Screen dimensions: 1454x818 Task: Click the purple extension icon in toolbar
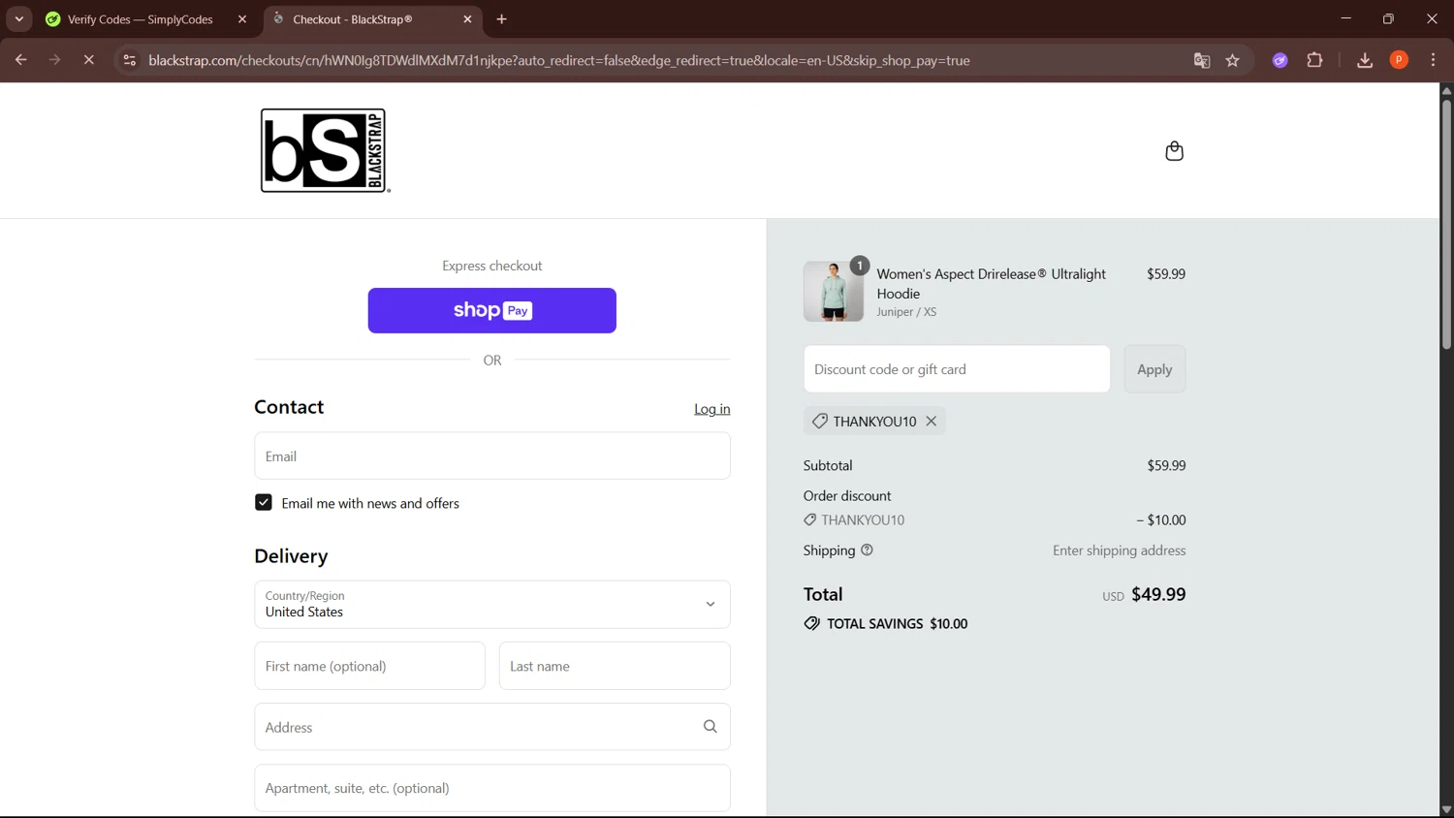coord(1280,60)
